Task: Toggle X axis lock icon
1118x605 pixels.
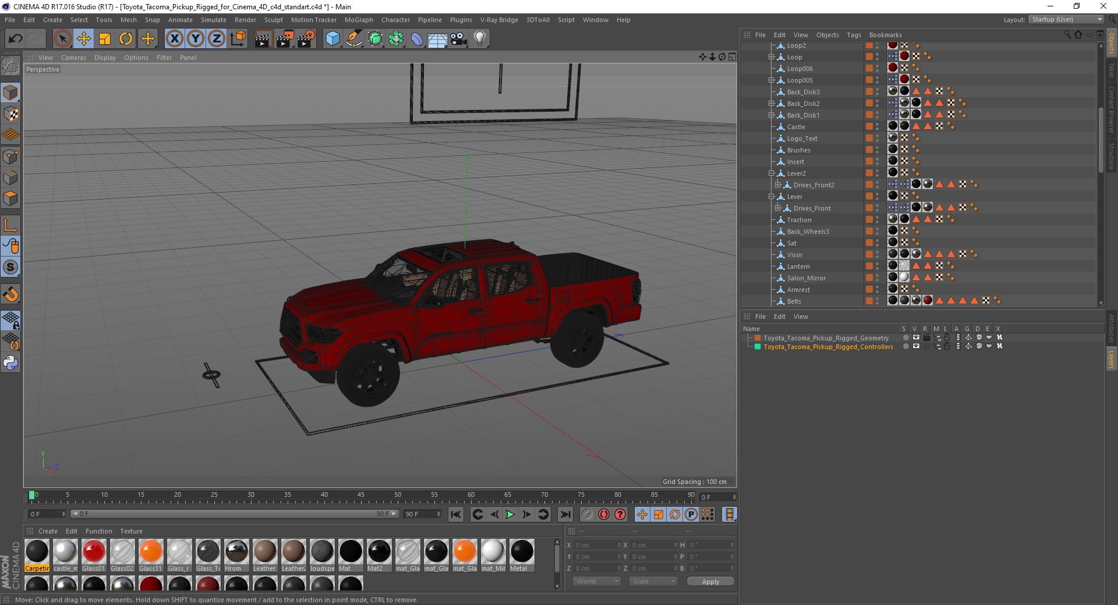Action: [174, 39]
